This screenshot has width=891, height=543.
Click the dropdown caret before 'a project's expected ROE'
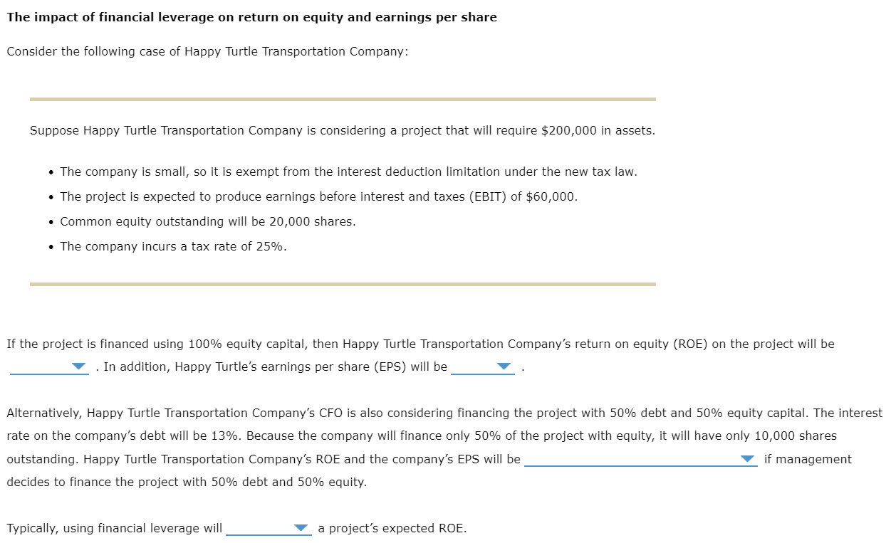pos(301,529)
